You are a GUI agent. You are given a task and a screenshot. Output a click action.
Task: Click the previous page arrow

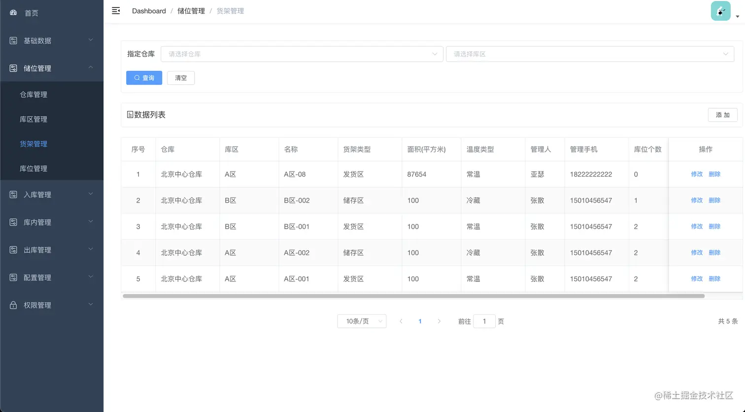pyautogui.click(x=401, y=321)
